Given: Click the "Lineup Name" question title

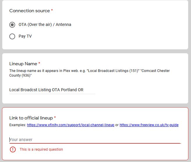Looking at the screenshot, I should (x=23, y=64).
